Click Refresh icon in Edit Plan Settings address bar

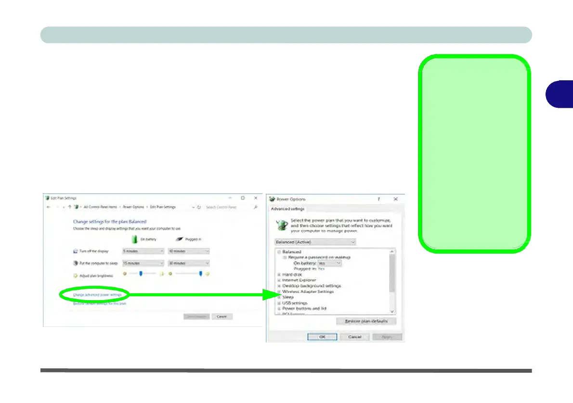click(199, 207)
